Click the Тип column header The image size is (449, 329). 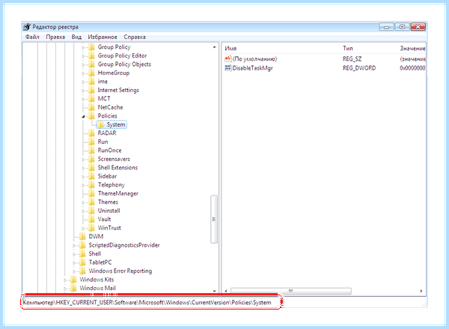point(348,49)
